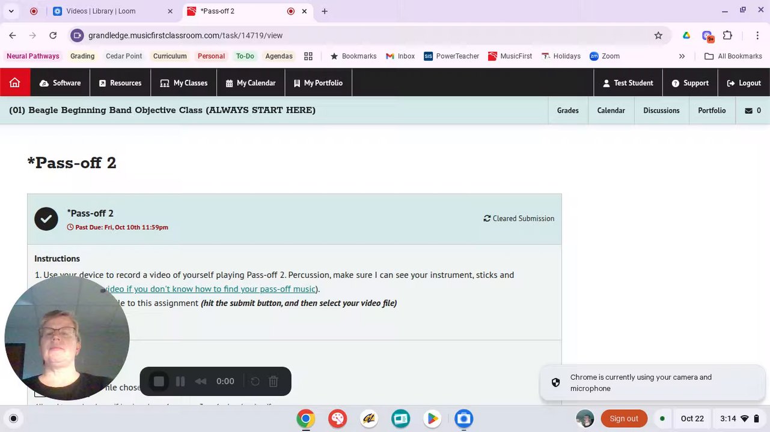This screenshot has width=770, height=432.
Task: Click the Test Student profile button
Action: click(628, 83)
